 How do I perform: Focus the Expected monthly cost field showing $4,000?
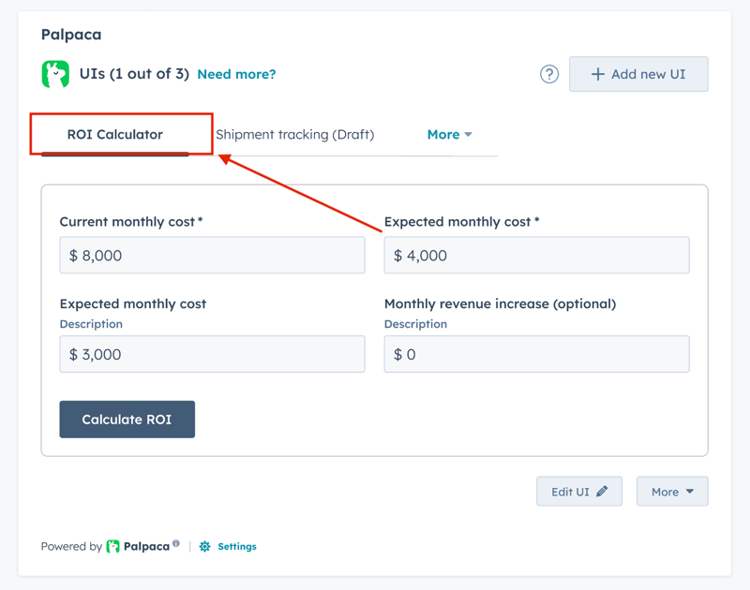click(x=536, y=256)
